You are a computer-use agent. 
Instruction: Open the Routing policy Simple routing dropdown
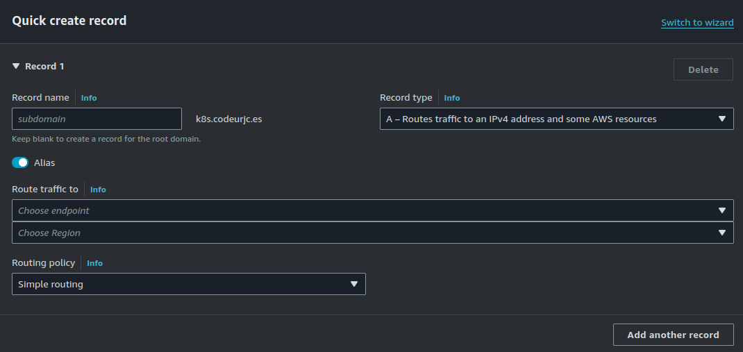pos(189,284)
